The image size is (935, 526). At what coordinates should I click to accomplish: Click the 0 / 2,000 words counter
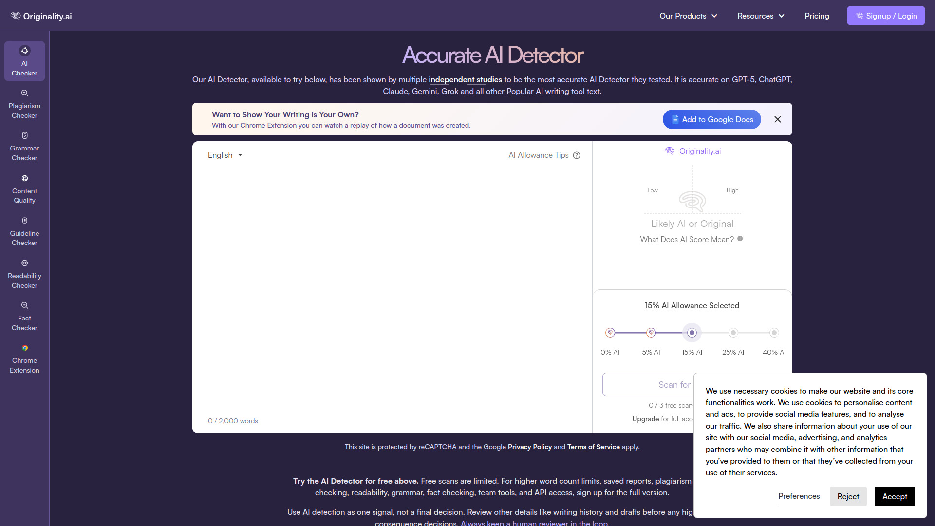(233, 421)
